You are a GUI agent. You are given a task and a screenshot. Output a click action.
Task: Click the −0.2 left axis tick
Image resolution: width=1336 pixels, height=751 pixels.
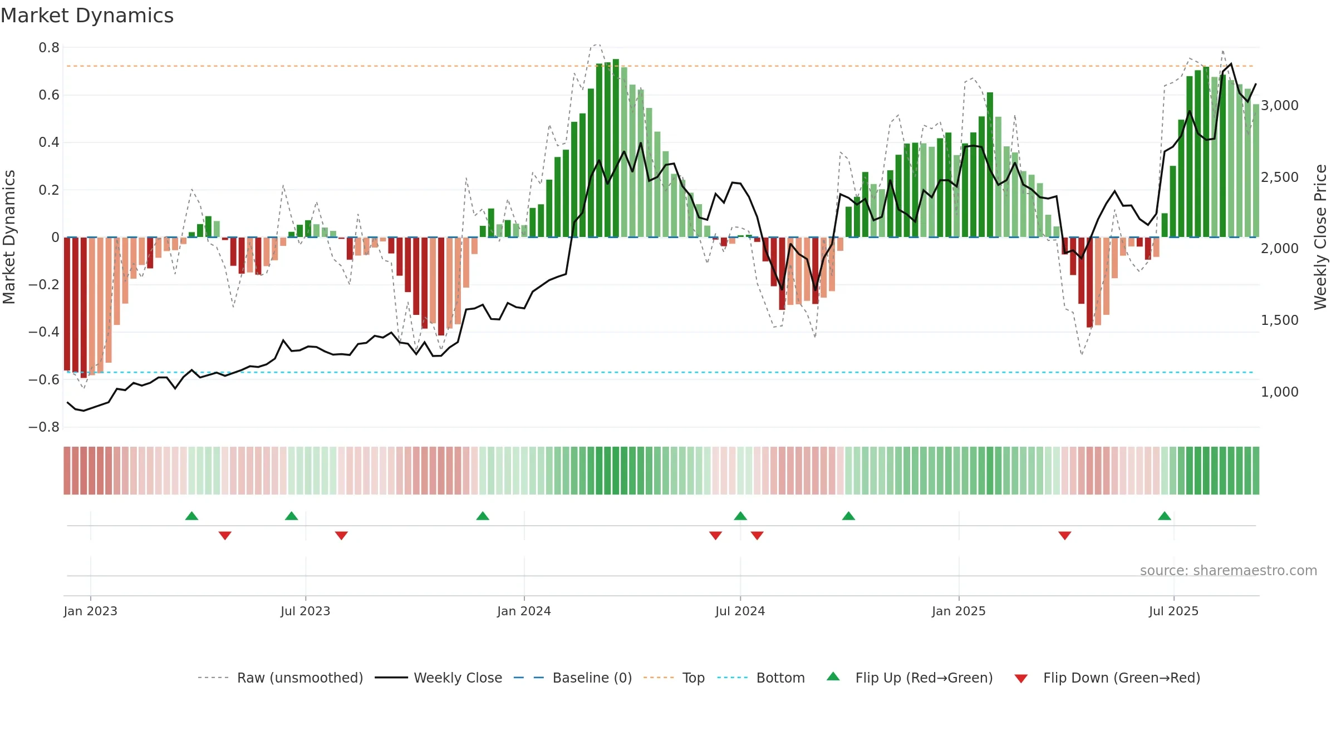coord(44,285)
